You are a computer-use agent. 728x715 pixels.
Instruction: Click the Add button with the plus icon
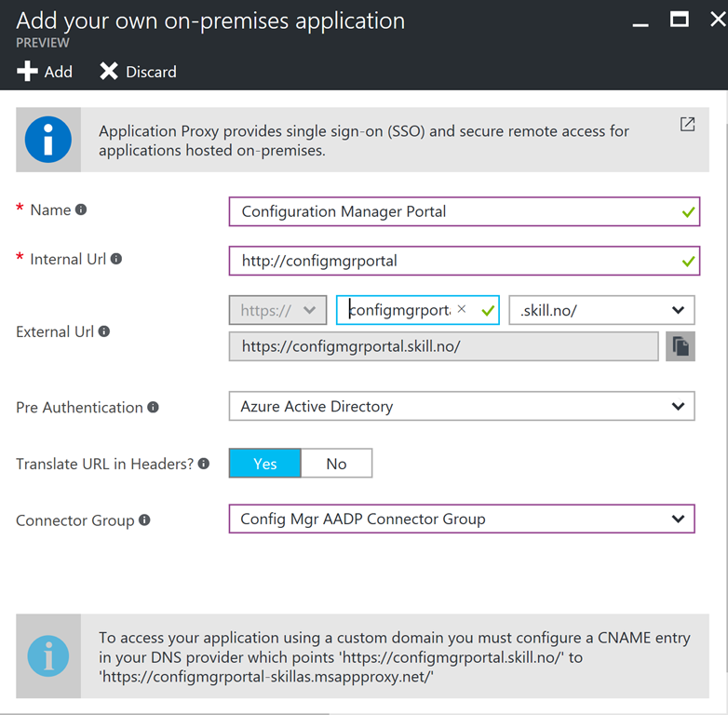[45, 72]
